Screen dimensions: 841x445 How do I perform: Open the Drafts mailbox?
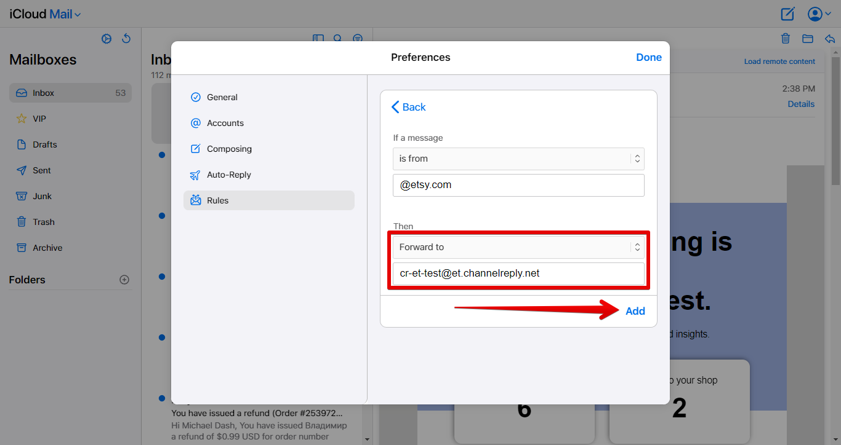tap(70, 144)
